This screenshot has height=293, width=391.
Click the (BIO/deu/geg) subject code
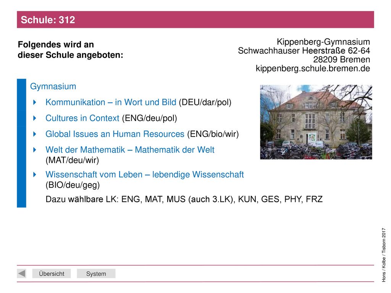(73, 185)
